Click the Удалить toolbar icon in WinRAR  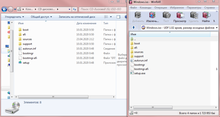coord(193,17)
